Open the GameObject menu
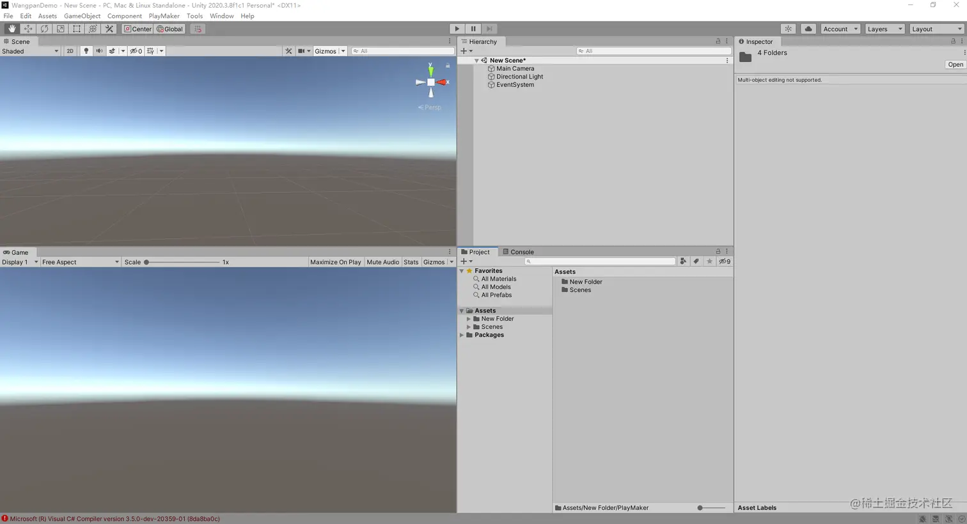The width and height of the screenshot is (967, 524). pyautogui.click(x=82, y=16)
